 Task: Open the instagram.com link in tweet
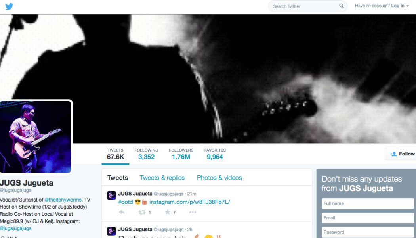189,202
